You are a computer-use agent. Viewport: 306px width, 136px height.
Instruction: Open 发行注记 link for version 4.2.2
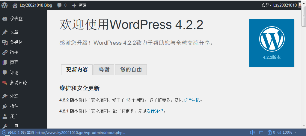coord(191,100)
